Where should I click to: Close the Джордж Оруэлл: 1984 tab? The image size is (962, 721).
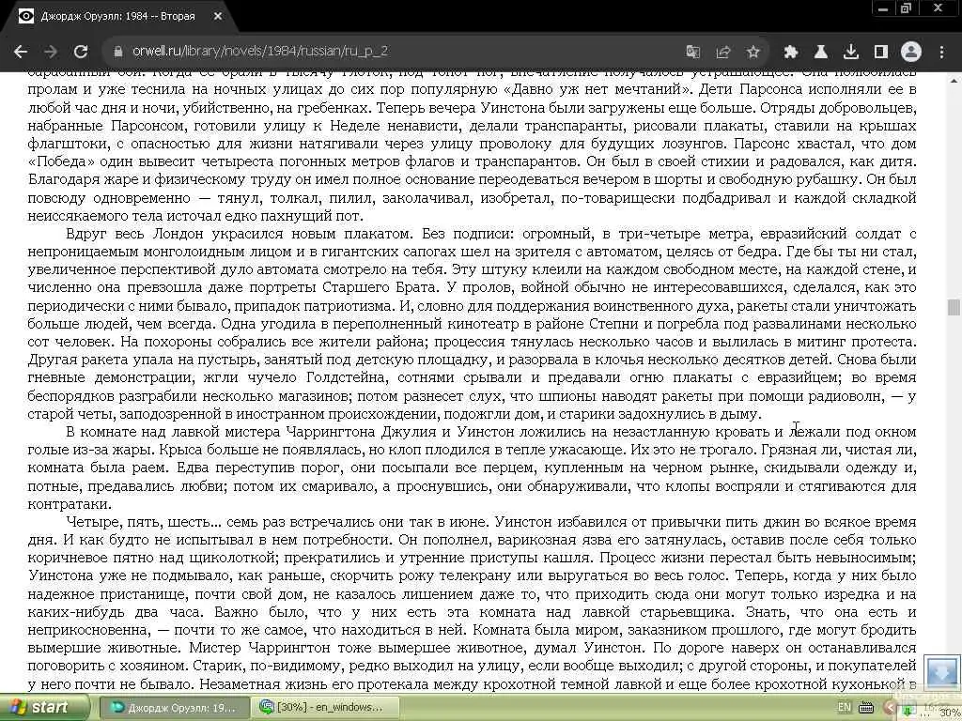[218, 17]
